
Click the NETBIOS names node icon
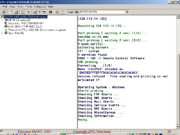click(6, 20)
